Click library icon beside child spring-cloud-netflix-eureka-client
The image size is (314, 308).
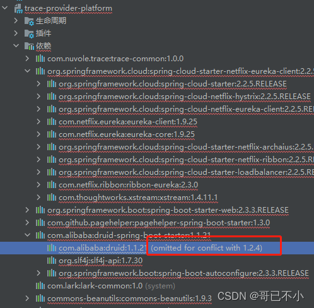coord(52,109)
